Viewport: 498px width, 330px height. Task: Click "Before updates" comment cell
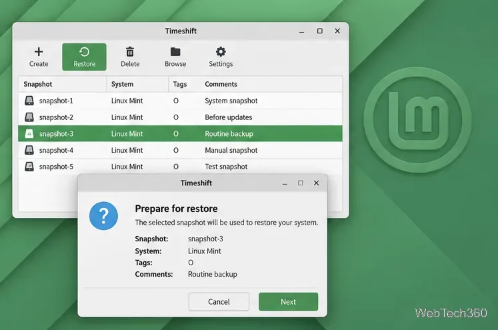(x=229, y=117)
